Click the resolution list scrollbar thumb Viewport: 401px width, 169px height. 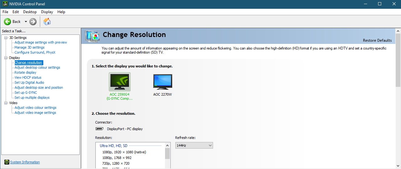click(167, 153)
